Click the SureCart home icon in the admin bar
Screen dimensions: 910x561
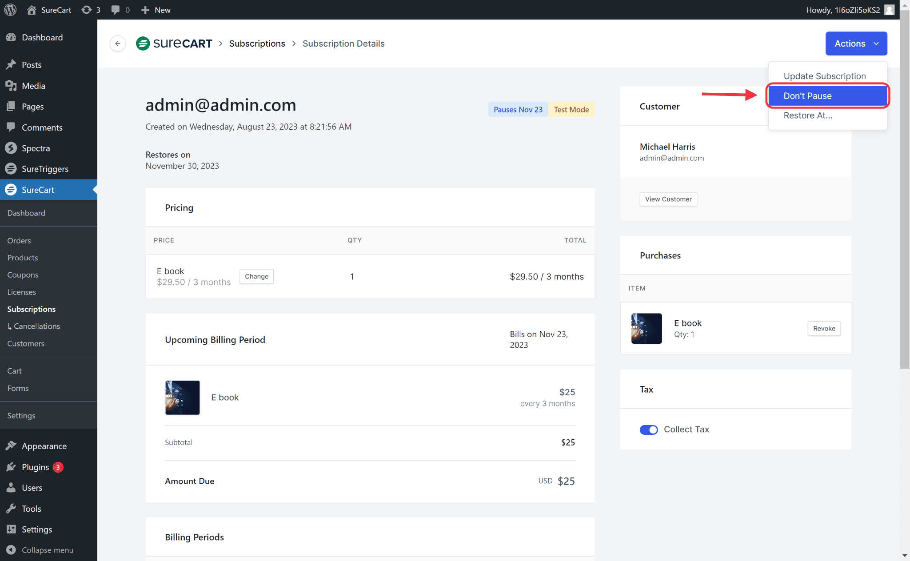(32, 10)
